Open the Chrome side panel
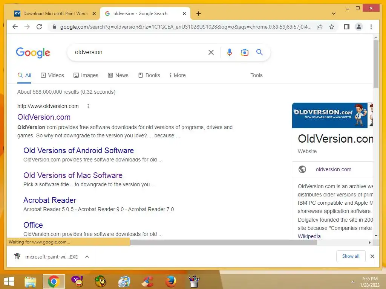Screen dimensions: 386x289 [347, 27]
